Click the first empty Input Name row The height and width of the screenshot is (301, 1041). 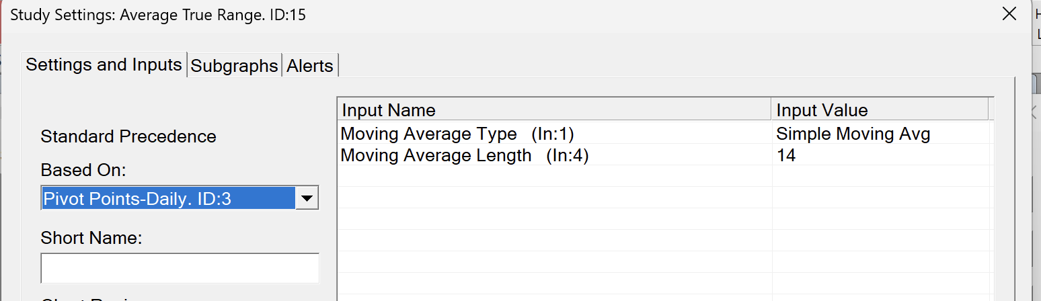[x=553, y=176]
